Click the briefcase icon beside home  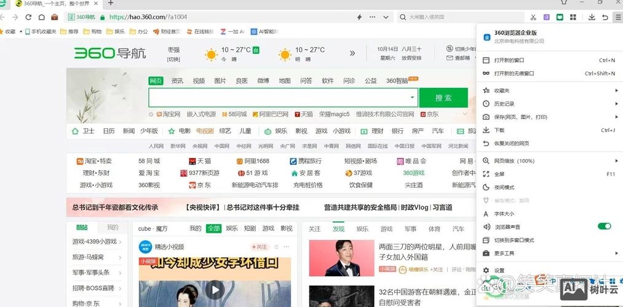pos(55,17)
